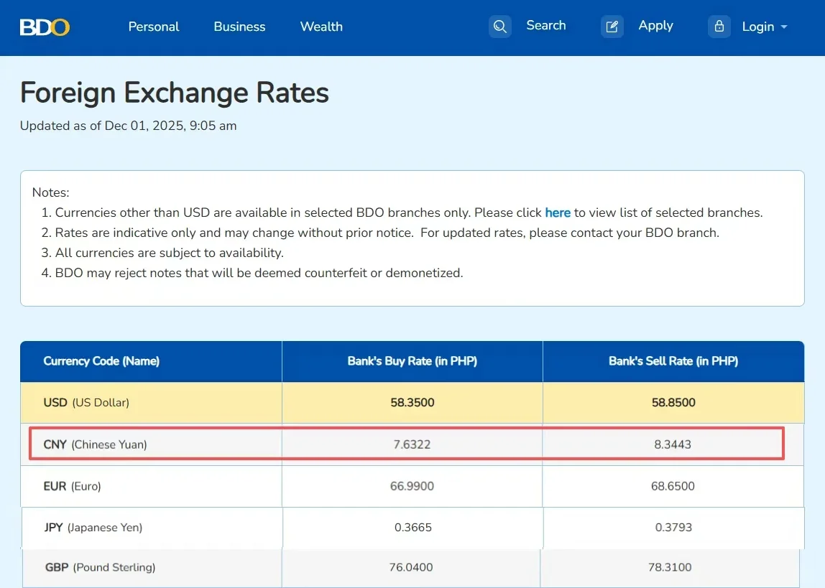Image resolution: width=825 pixels, height=588 pixels.
Task: Expand the Login dropdown arrow
Action: point(784,27)
